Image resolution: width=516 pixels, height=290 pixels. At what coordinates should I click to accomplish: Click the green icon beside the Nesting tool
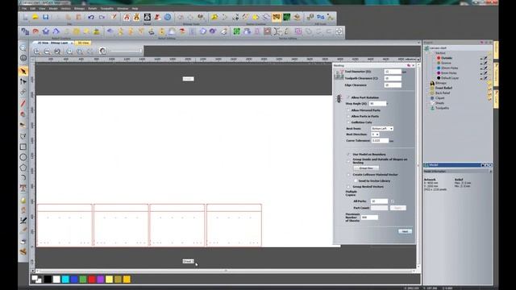tap(287, 17)
